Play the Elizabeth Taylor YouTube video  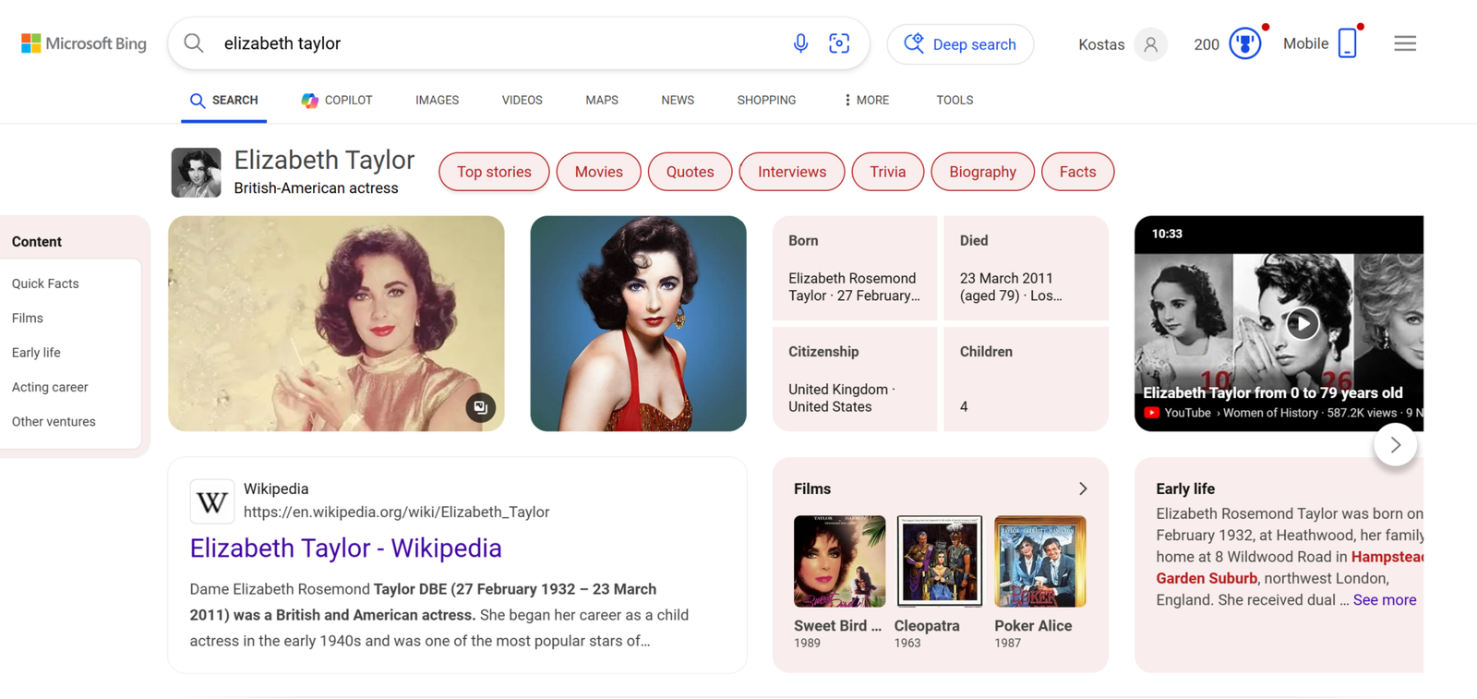pyautogui.click(x=1302, y=323)
